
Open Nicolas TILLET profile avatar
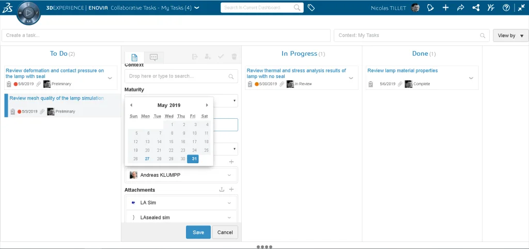click(x=416, y=8)
